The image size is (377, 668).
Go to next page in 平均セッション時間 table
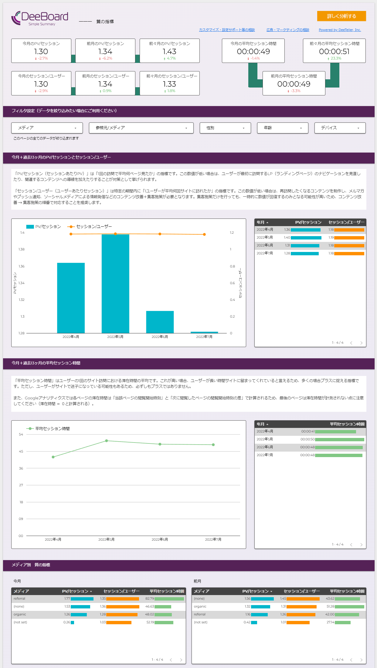point(361,545)
